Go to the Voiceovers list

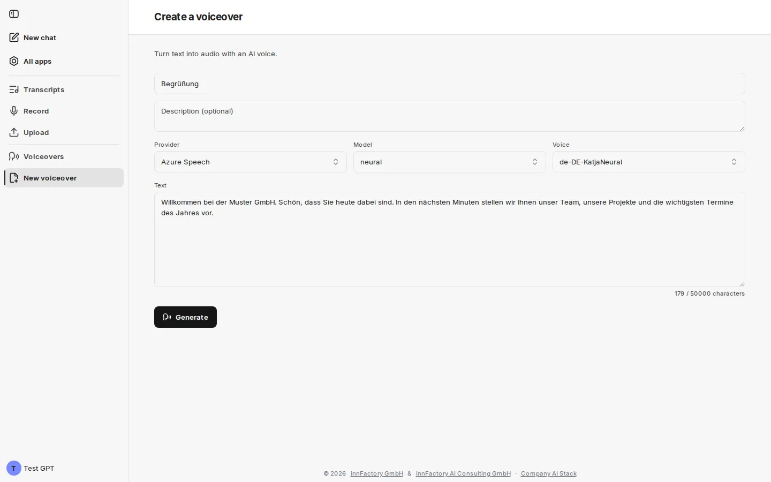(x=64, y=156)
